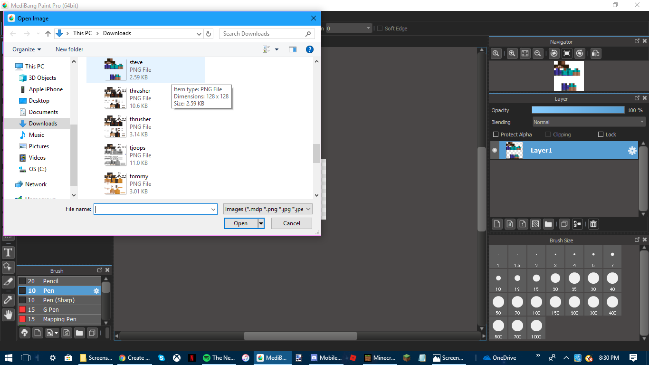Open file type filter dropdown

point(268,209)
